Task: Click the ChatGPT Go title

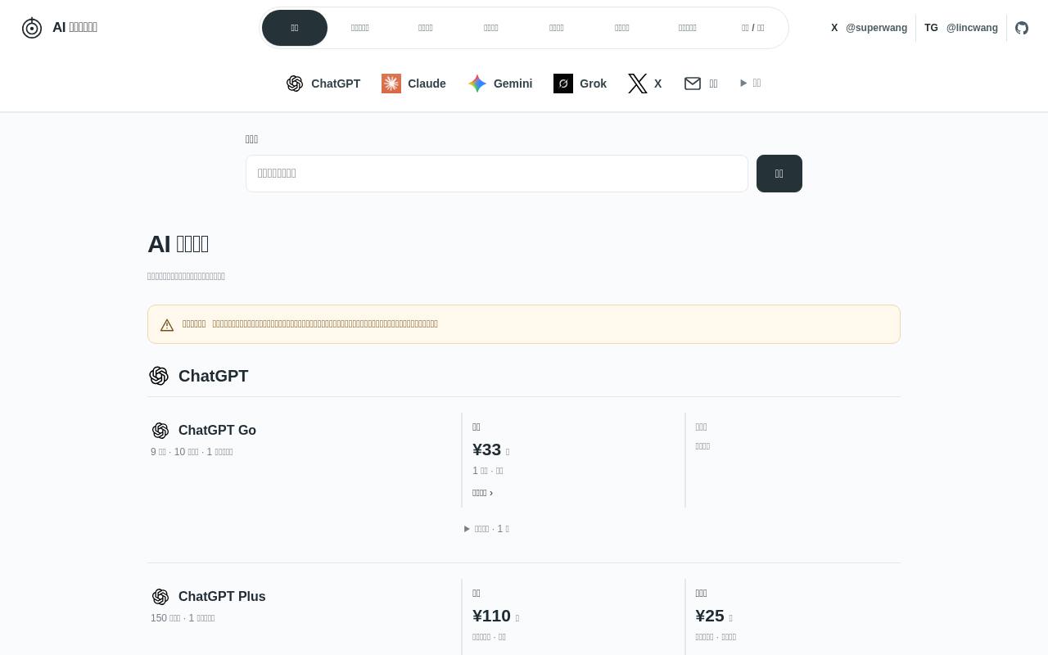Action: 217,431
